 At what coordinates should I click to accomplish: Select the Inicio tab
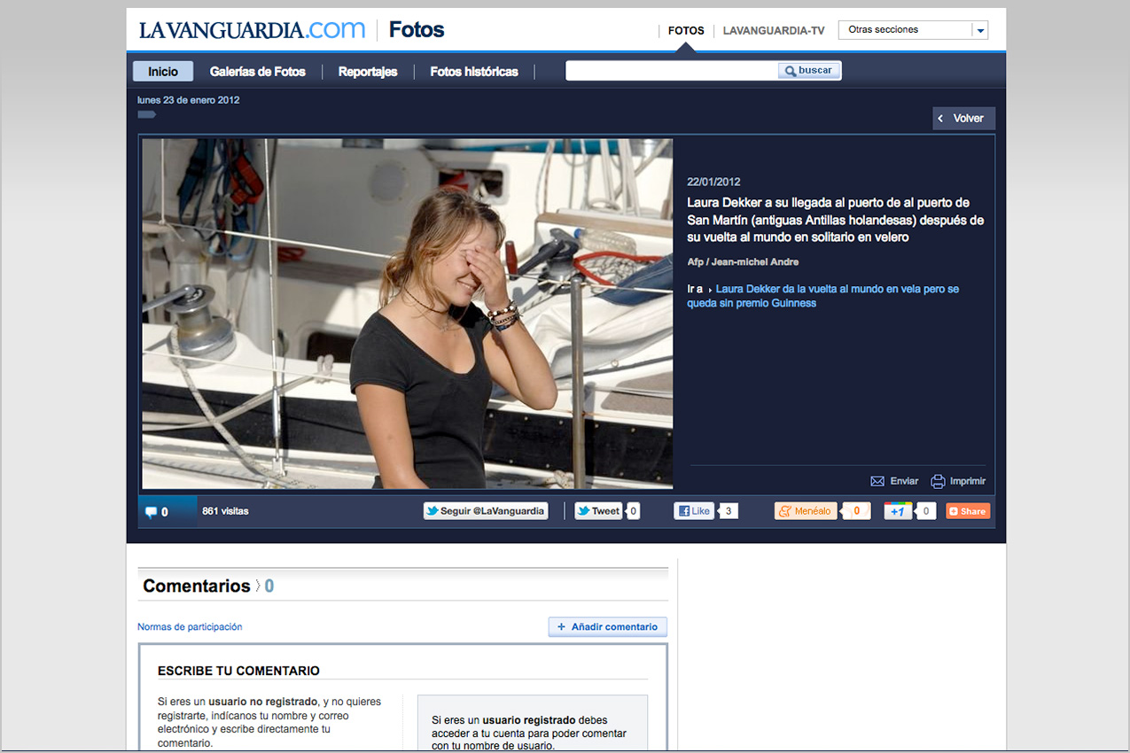[163, 72]
